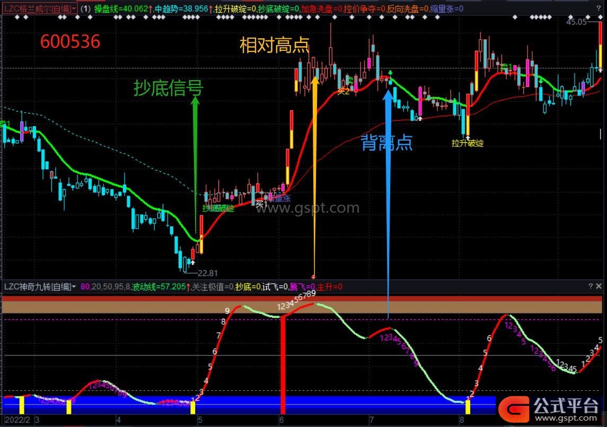Click the 试飞=0 value
Viewport: 607px width, 427px height.
[275, 287]
